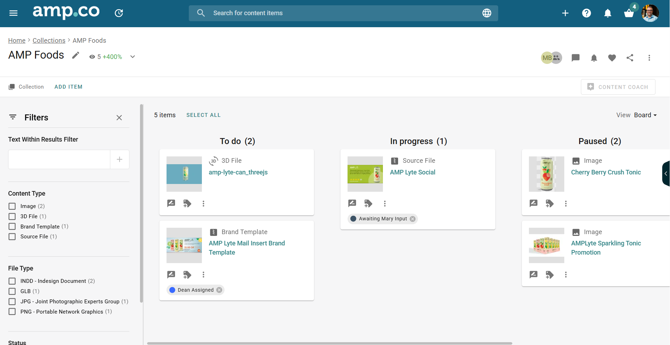Screen dimensions: 670x345
Task: Go to Home breadcrumb
Action: tap(17, 41)
